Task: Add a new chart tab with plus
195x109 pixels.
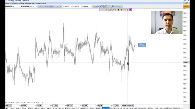Action: (x=183, y=108)
